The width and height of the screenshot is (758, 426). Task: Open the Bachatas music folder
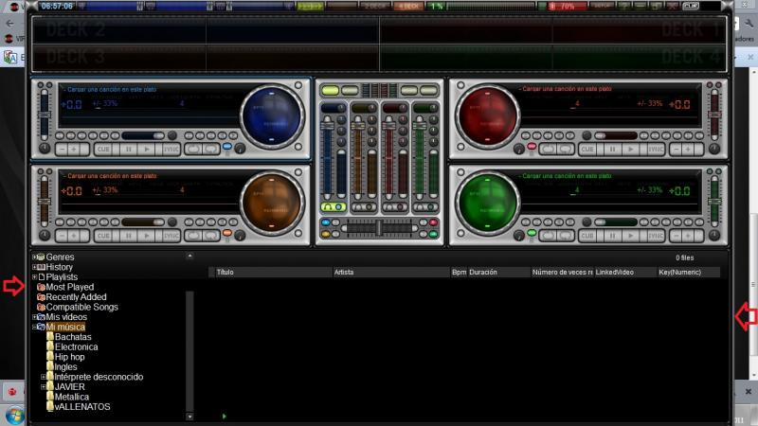[x=73, y=337]
